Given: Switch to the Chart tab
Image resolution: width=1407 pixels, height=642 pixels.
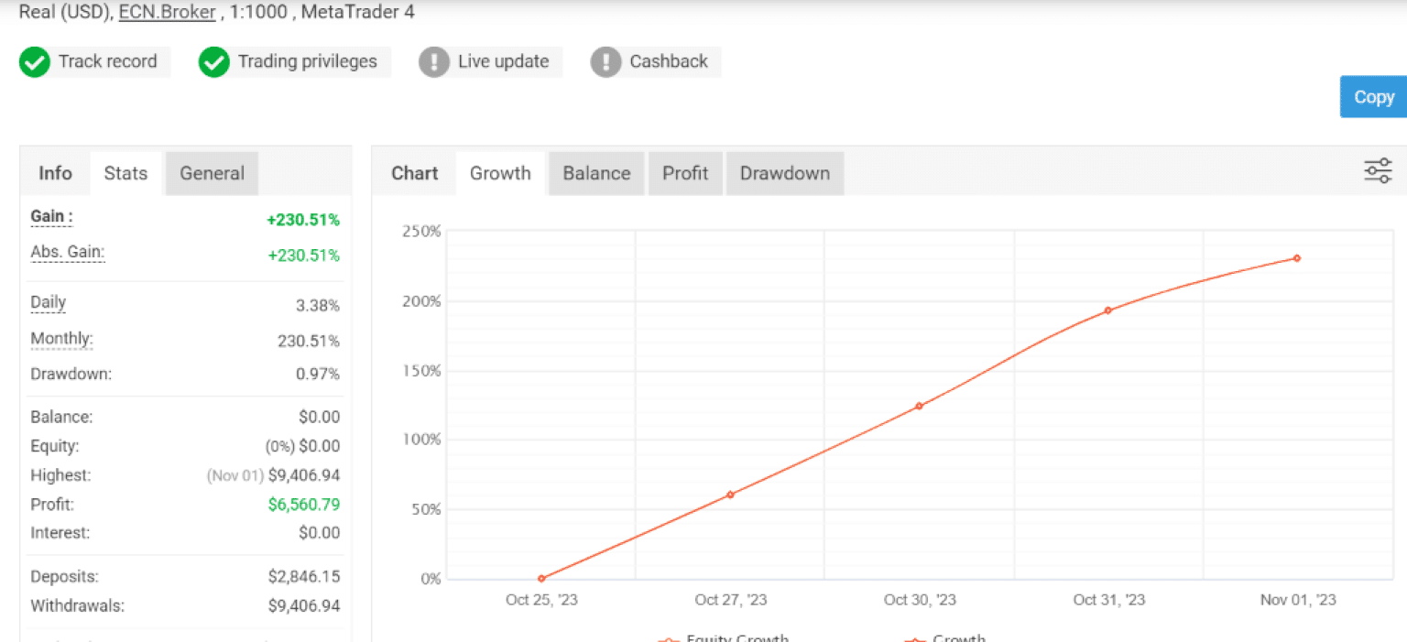Looking at the screenshot, I should coord(414,173).
